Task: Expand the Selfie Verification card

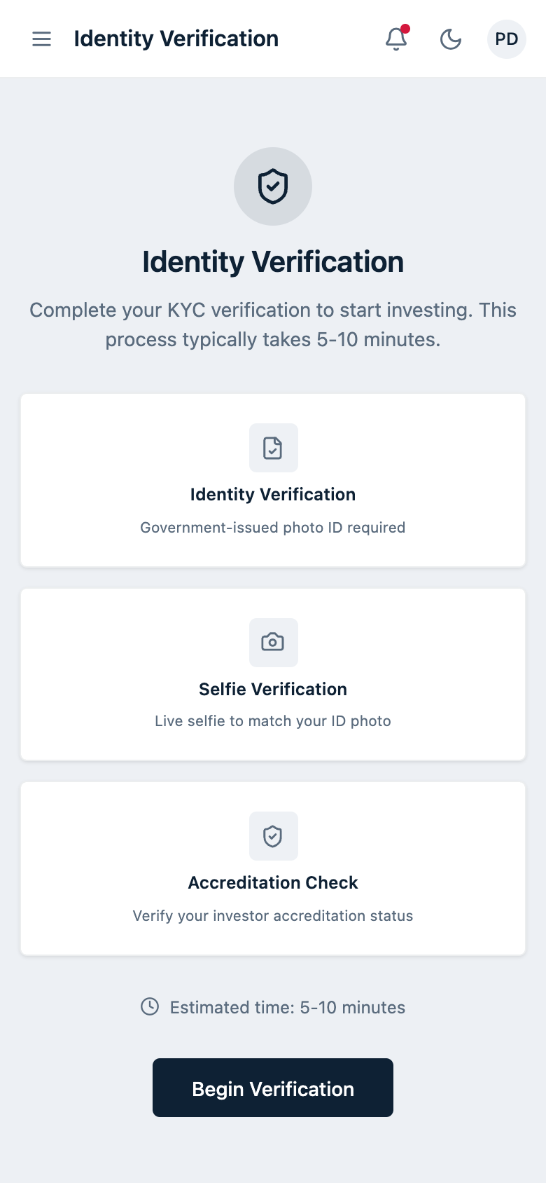Action: [x=273, y=674]
